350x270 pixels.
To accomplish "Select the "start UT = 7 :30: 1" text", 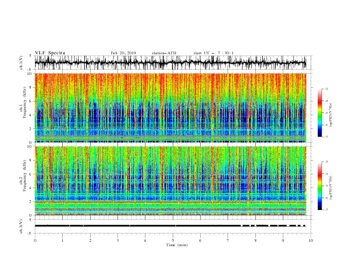I will click(213, 53).
